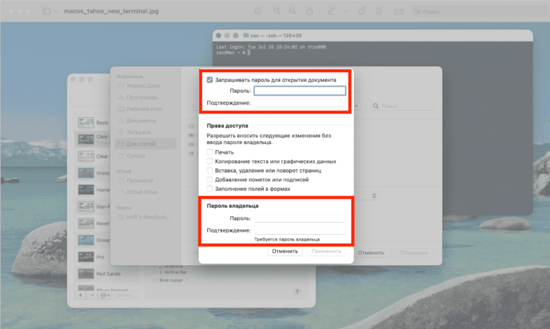
Task: Click the Inspector info icon in toolbar
Action: coord(258,11)
